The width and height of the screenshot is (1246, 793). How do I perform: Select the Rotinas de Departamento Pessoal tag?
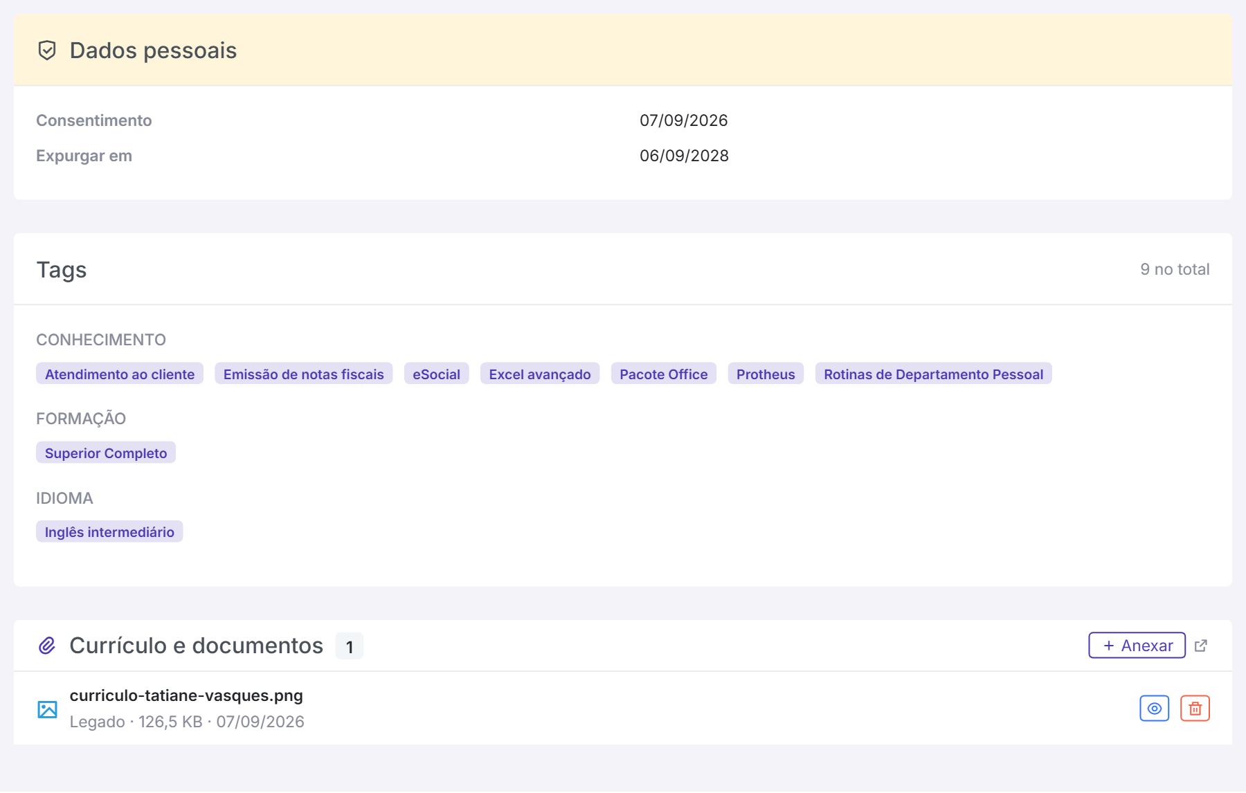pos(934,374)
